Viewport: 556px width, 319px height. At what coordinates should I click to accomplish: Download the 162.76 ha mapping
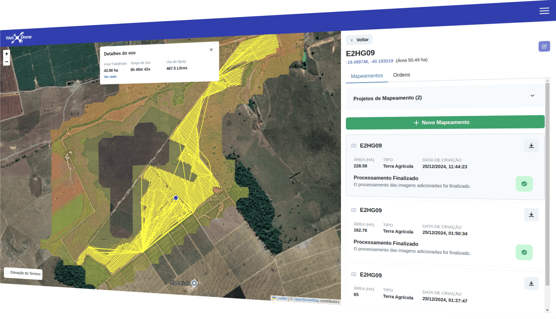tap(531, 215)
